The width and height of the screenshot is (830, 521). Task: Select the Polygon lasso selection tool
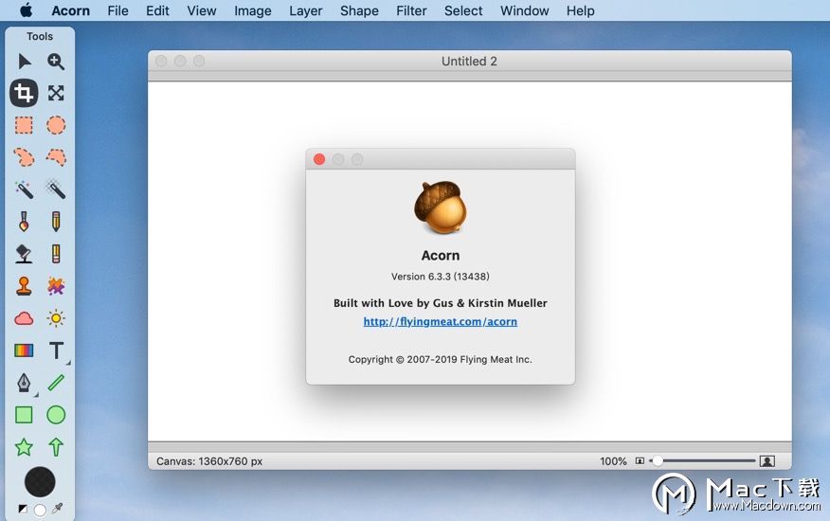click(x=56, y=157)
